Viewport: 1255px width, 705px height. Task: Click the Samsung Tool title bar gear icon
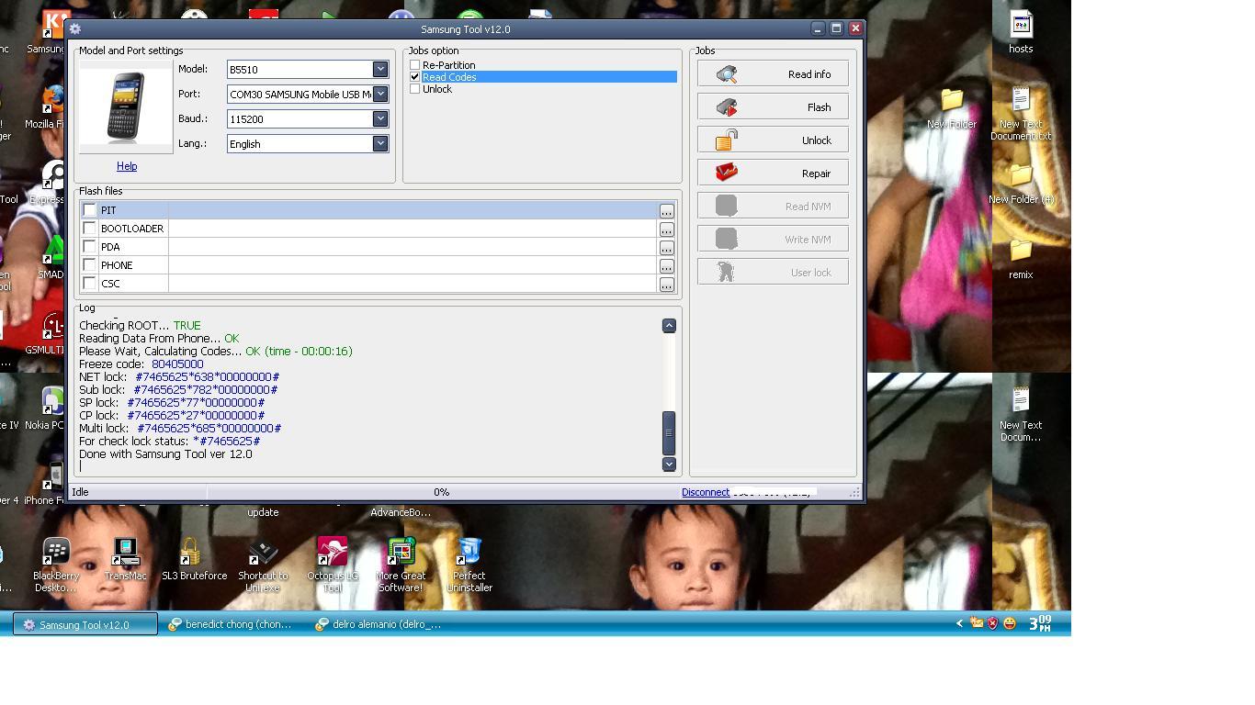pyautogui.click(x=75, y=29)
